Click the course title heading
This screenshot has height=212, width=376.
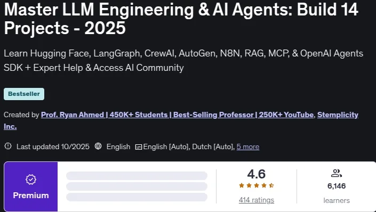tap(181, 19)
